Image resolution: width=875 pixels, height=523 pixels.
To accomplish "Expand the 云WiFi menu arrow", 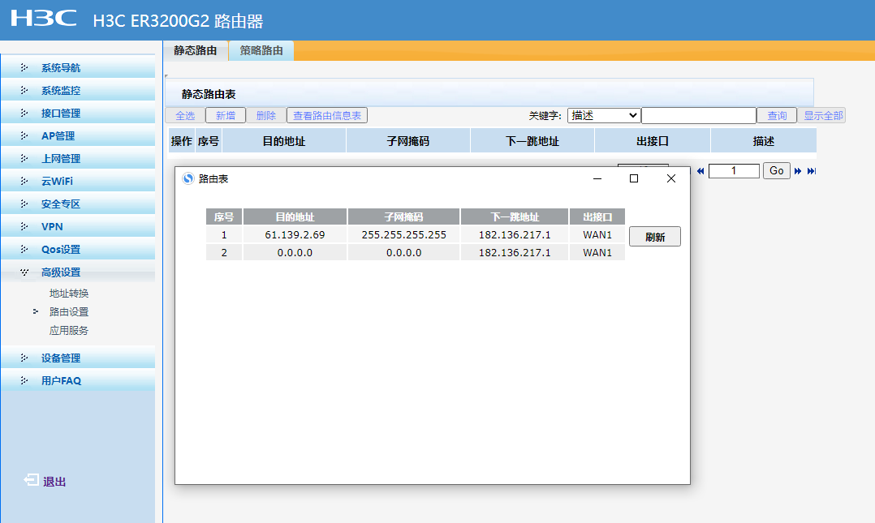I will click(24, 181).
